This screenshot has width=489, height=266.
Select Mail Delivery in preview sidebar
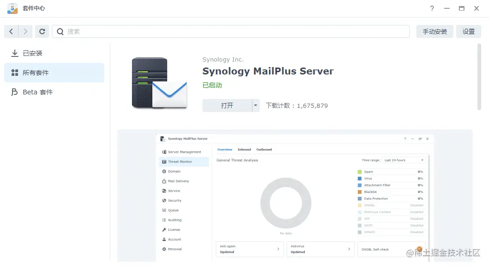point(184,181)
